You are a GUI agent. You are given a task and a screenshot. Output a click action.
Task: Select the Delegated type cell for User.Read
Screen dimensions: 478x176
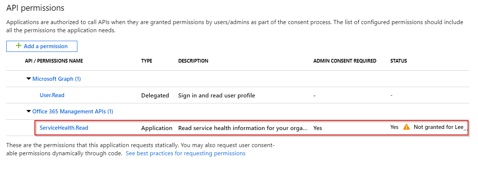[x=155, y=96]
